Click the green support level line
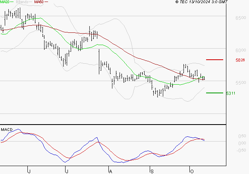The image size is (249, 174). [x=214, y=93]
